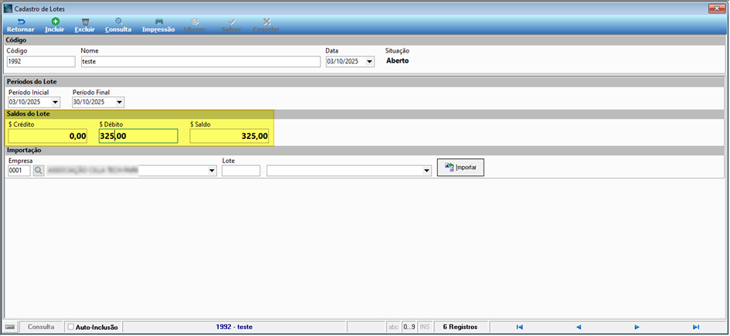
Task: Click the Consulta status bar button
Action: (41, 328)
